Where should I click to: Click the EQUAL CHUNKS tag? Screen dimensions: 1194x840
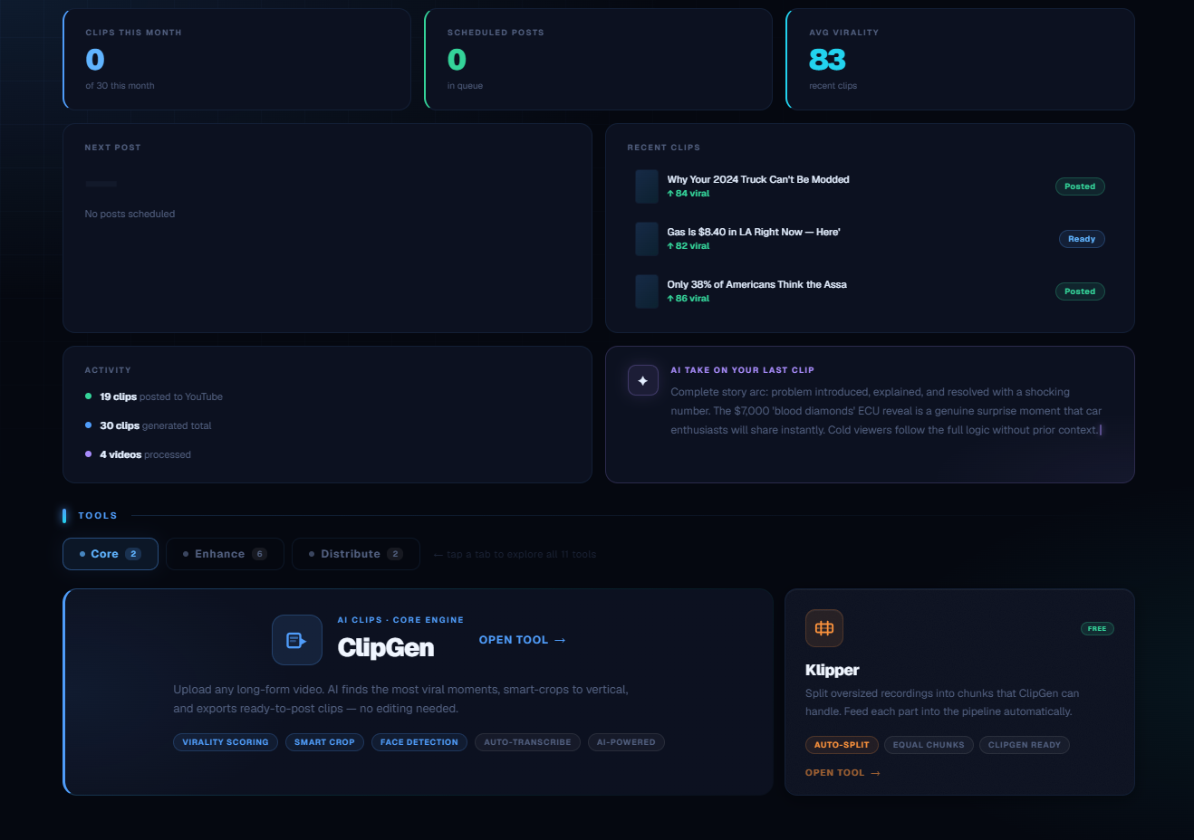tap(929, 745)
